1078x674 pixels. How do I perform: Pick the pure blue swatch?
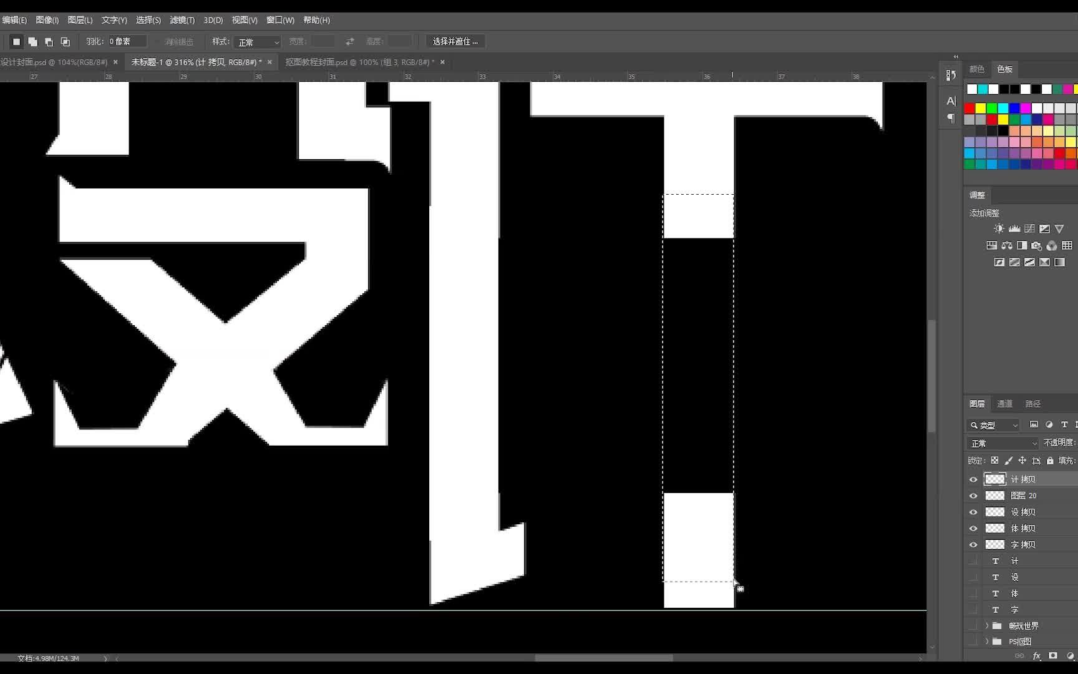click(x=1014, y=108)
